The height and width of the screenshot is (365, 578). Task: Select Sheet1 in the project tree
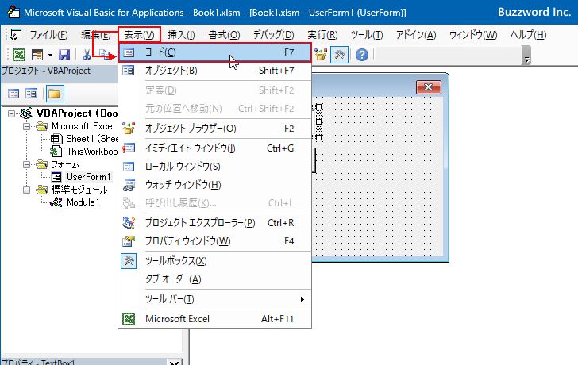84,139
